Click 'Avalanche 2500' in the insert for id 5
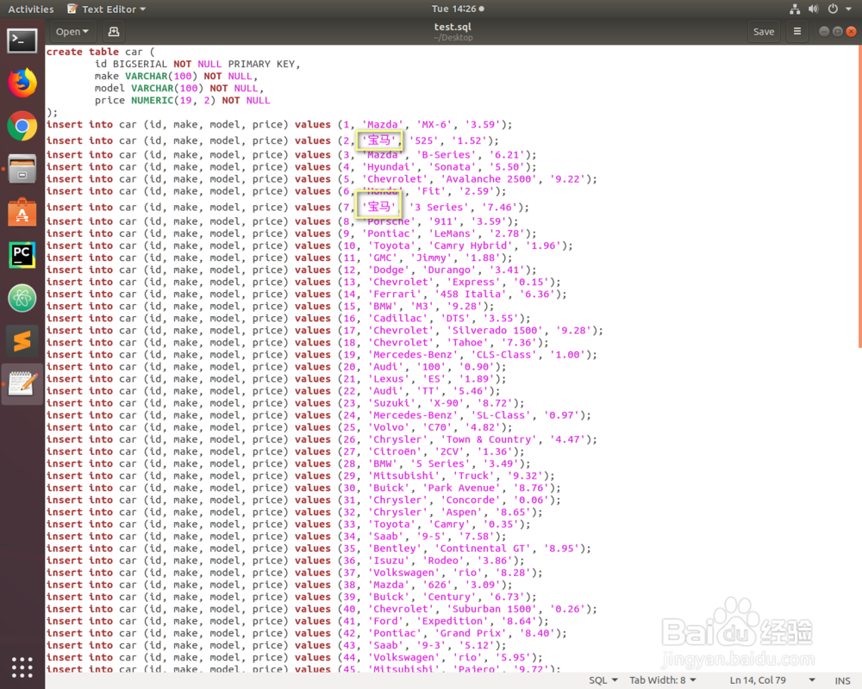 click(490, 179)
